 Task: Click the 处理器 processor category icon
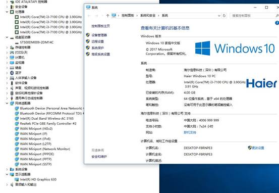click(12, 12)
